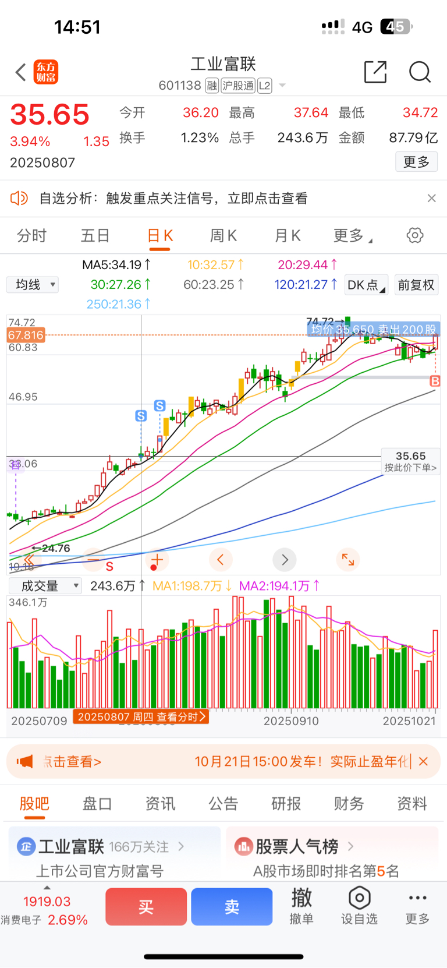Viewport: 447px width, 968px height.
Task: Open the bottom 更多 three-dots icon
Action: (x=417, y=898)
